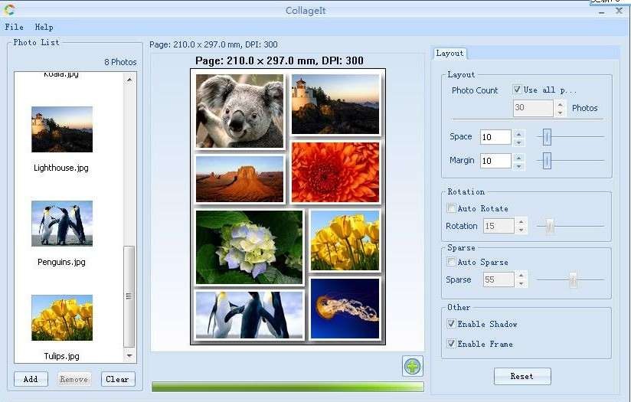Select the jellyfish photo in collage
Image resolution: width=631 pixels, height=402 pixels.
(x=345, y=308)
